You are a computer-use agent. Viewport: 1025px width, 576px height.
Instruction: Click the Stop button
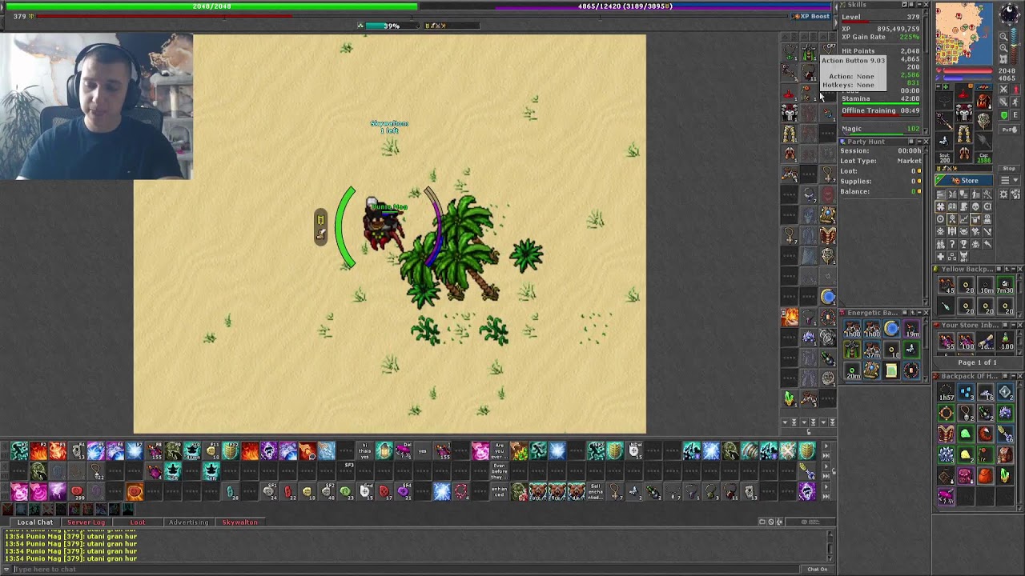point(1010,169)
